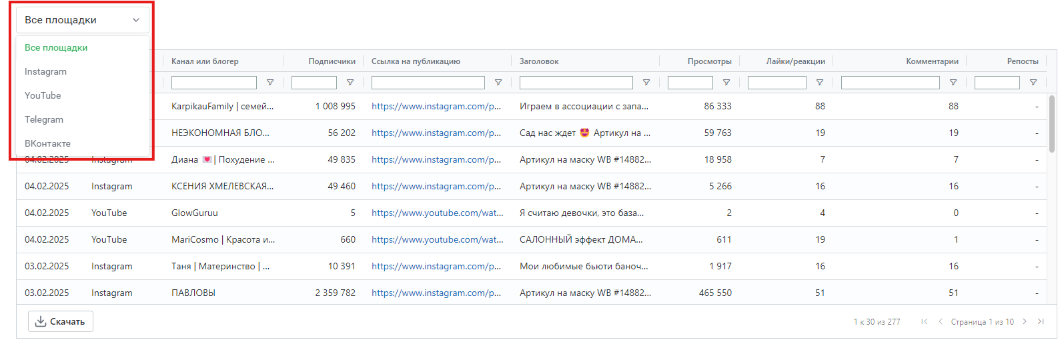
Task: Open KarpikauFamily Instagram publication link
Action: [x=436, y=106]
